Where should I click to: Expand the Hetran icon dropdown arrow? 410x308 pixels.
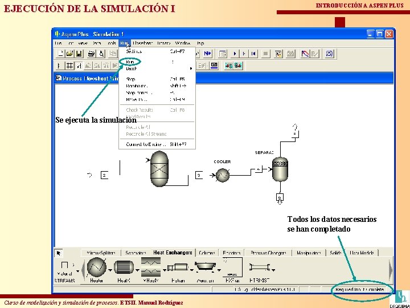pyautogui.click(x=192, y=270)
